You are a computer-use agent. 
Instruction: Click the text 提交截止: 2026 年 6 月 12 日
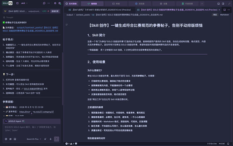pyautogui.click(x=25, y=107)
